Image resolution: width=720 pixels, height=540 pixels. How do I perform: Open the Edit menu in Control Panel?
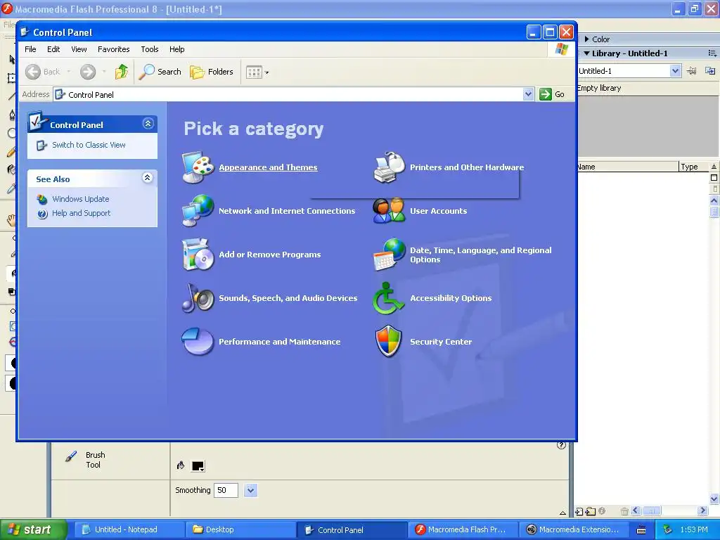53,49
